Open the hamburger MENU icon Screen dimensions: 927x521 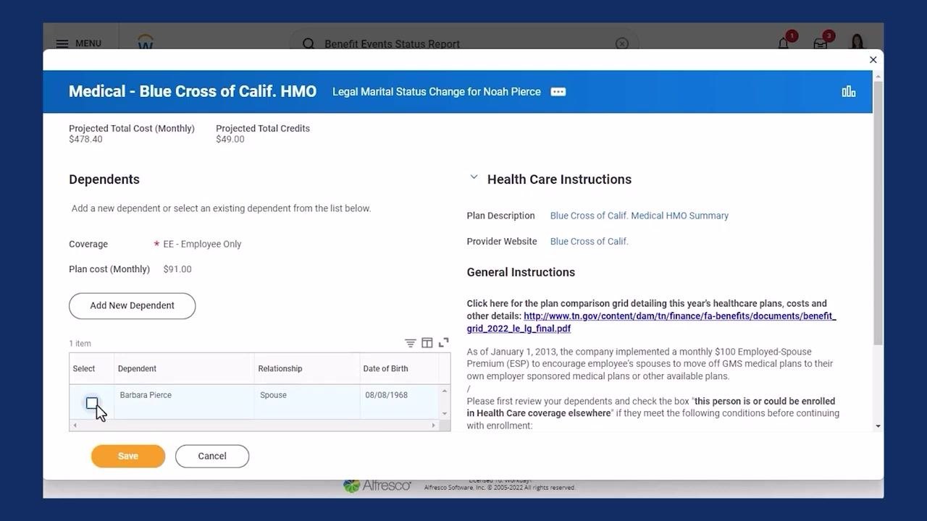click(x=62, y=43)
